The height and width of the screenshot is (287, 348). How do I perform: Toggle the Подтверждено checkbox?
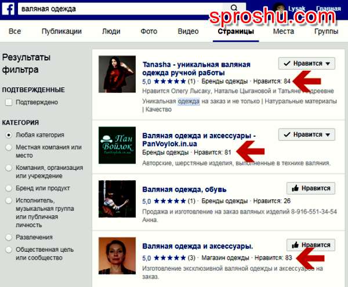point(9,102)
